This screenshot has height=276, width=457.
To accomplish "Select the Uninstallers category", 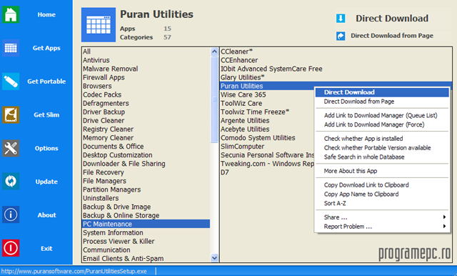I will (x=146, y=198).
